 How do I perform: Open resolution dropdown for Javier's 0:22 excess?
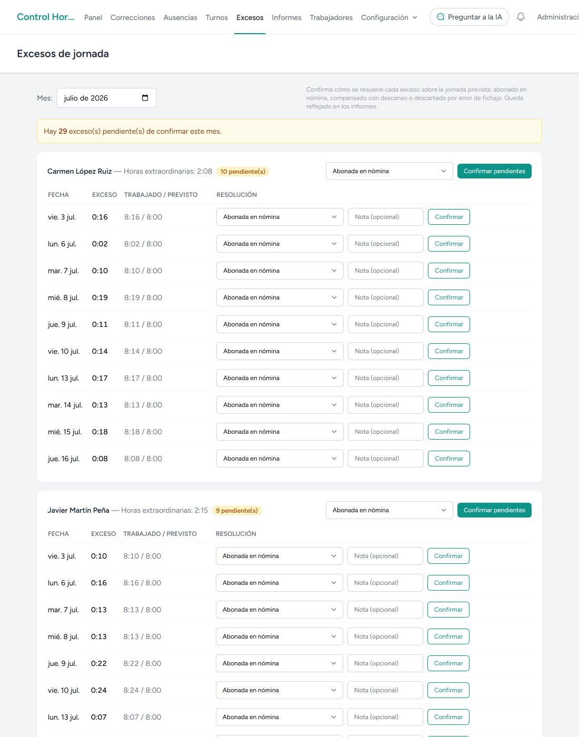tap(279, 663)
